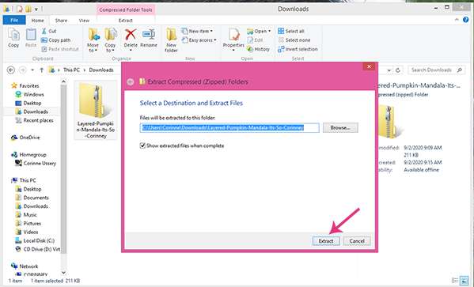Switch to the View ribbon tab
This screenshot has width=474, height=287.
click(x=84, y=21)
